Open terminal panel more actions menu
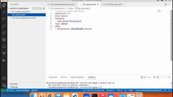 162,77
